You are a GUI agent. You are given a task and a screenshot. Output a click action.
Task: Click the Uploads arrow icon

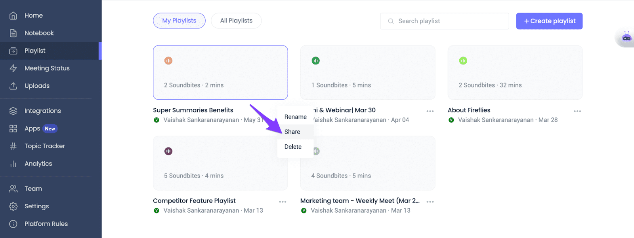(13, 86)
